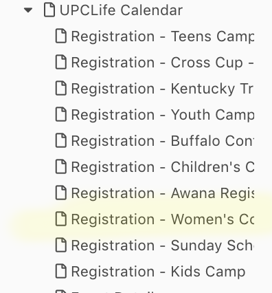
Task: Select Registration - Buffalo Conf item
Action: coord(162,141)
